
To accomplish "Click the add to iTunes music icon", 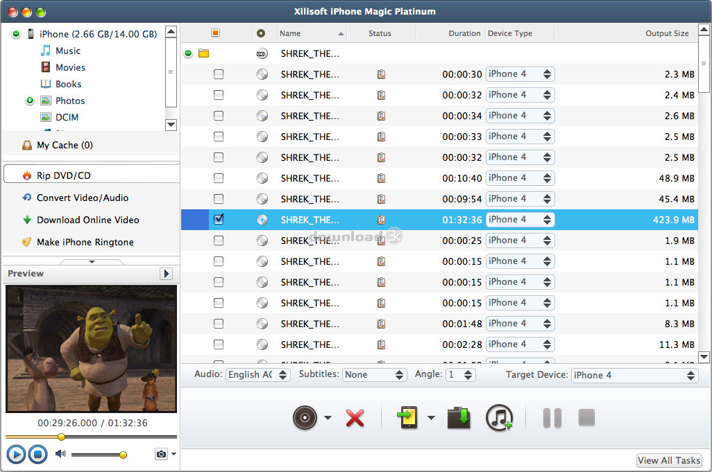I will point(498,417).
